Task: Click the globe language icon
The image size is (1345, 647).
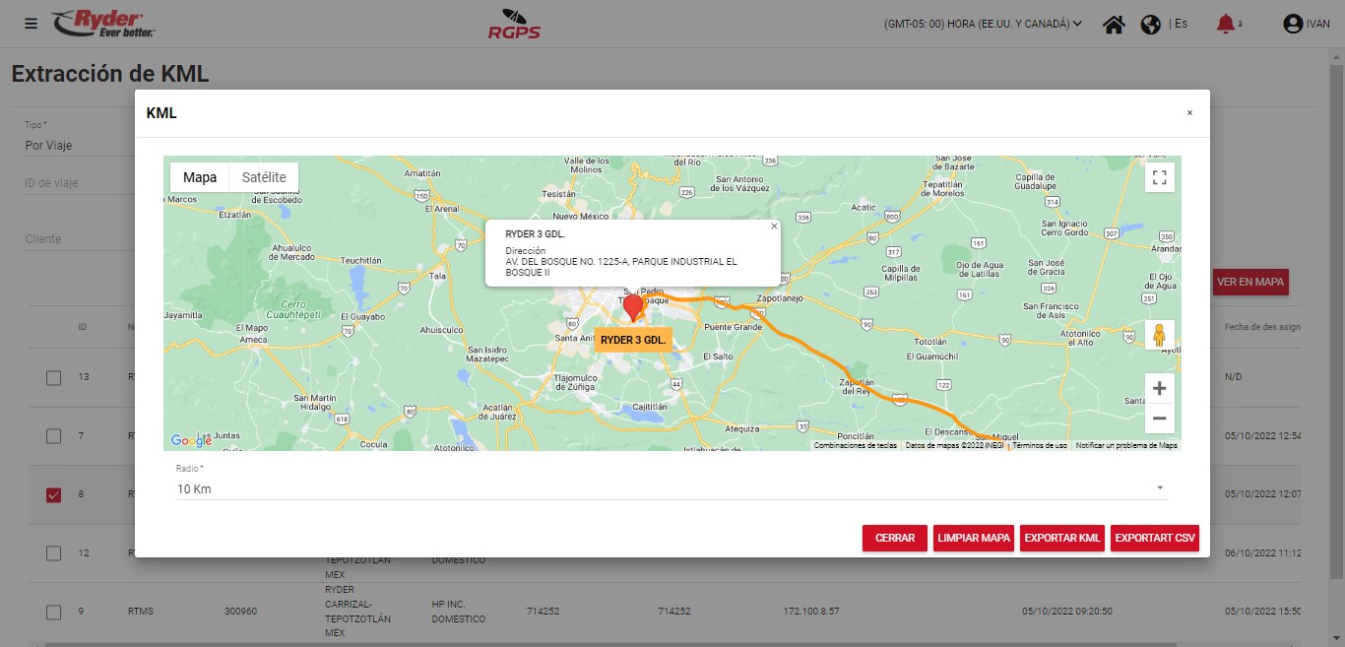Action: click(1150, 25)
